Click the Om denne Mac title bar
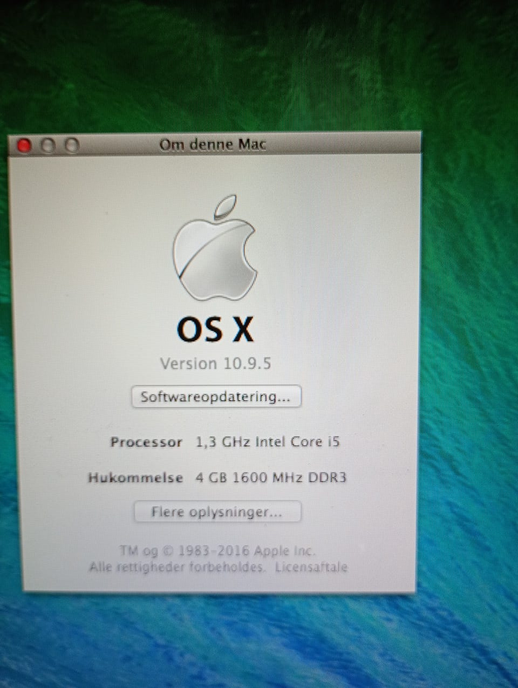The height and width of the screenshot is (688, 518). [214, 145]
